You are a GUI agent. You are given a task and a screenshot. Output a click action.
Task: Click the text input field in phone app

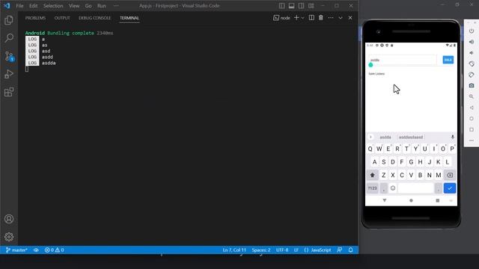(403, 60)
